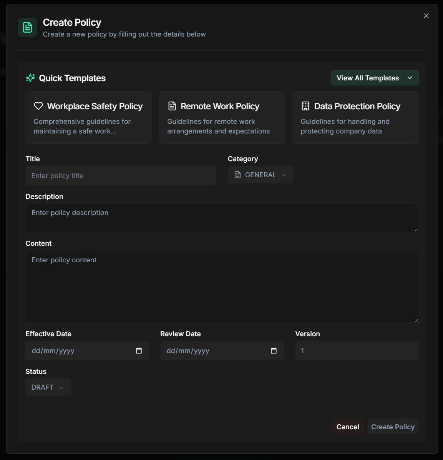
Task: Click the Cancel button
Action: (x=347, y=427)
